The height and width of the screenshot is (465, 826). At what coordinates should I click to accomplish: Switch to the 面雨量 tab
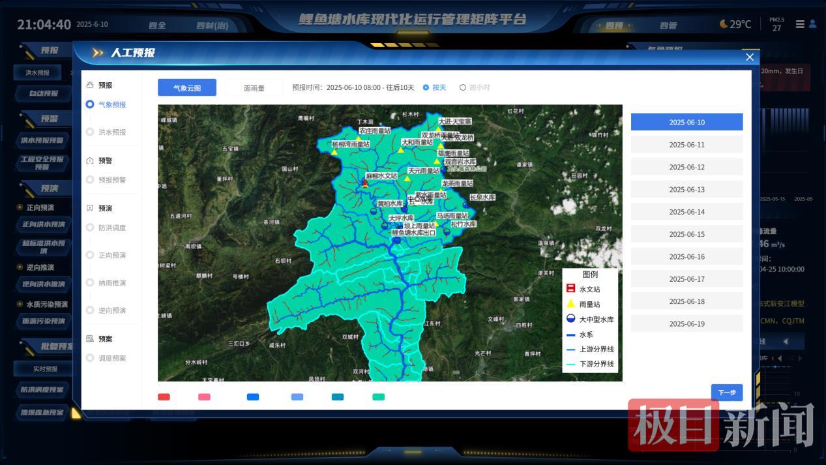tap(254, 87)
